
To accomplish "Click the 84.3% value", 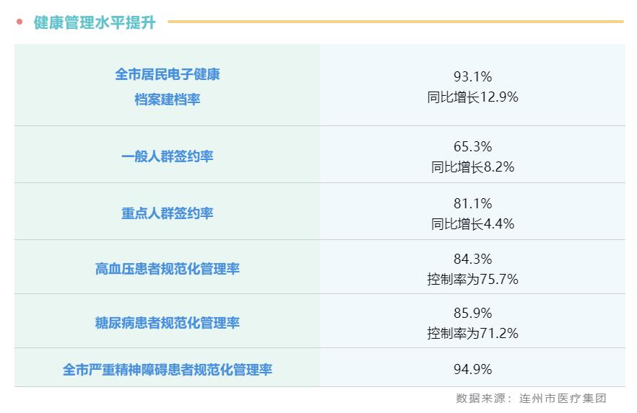I will [472, 259].
